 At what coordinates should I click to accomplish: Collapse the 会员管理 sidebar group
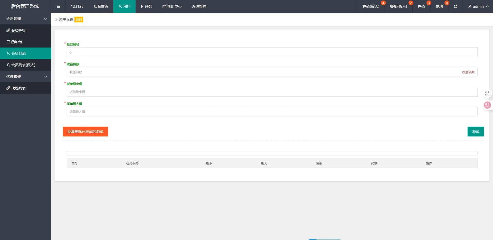coord(26,19)
